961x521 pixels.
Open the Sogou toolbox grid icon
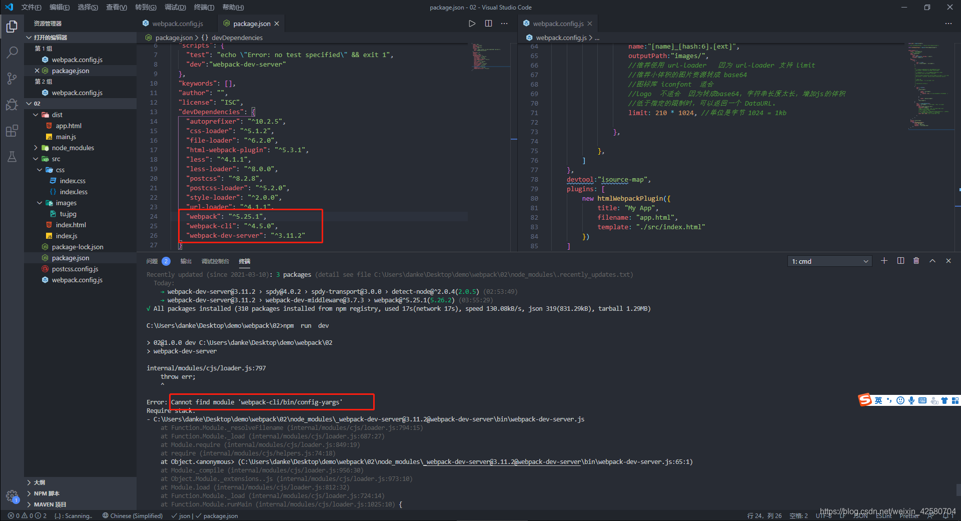tap(955, 400)
